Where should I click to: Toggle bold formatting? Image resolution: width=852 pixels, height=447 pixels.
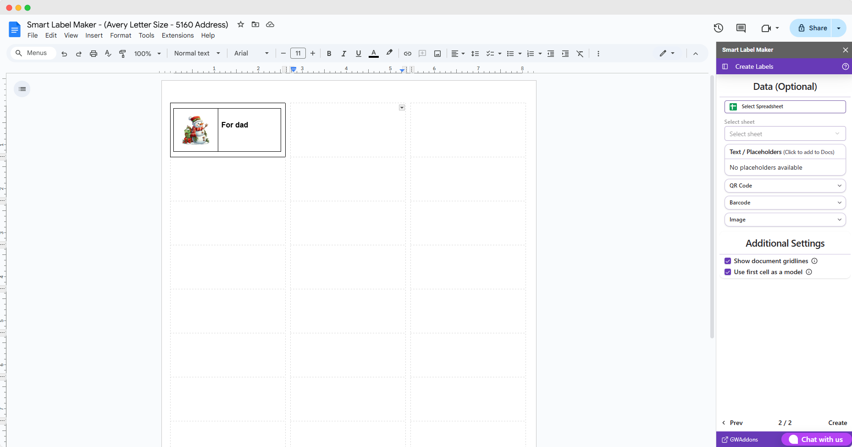(329, 54)
